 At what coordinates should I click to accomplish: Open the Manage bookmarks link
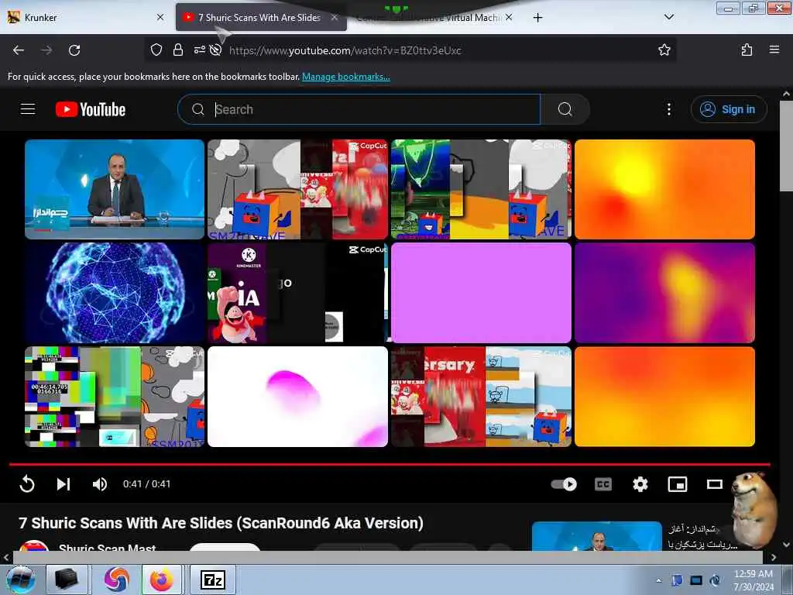coord(346,77)
